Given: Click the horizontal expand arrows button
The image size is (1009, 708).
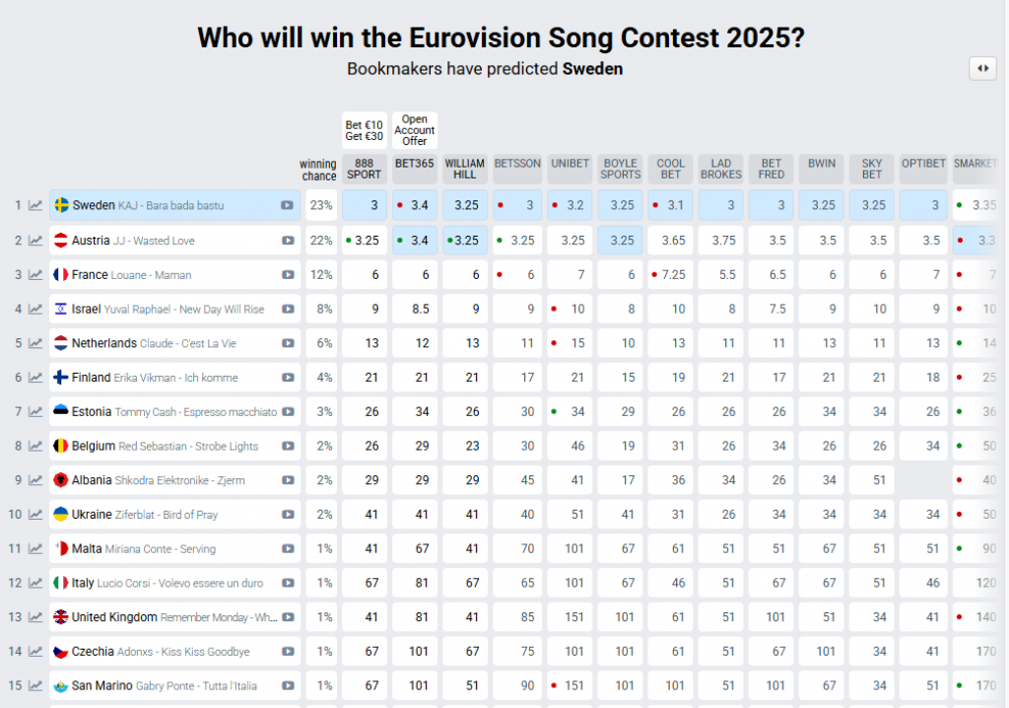Looking at the screenshot, I should [x=982, y=68].
